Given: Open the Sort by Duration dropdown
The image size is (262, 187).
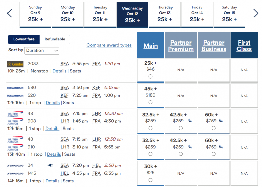Looking at the screenshot, I should pyautogui.click(x=42, y=51).
